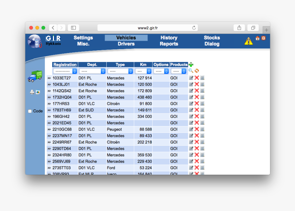The height and width of the screenshot is (211, 295).
Task: Click the printer icon in sidebar
Action: point(32,92)
